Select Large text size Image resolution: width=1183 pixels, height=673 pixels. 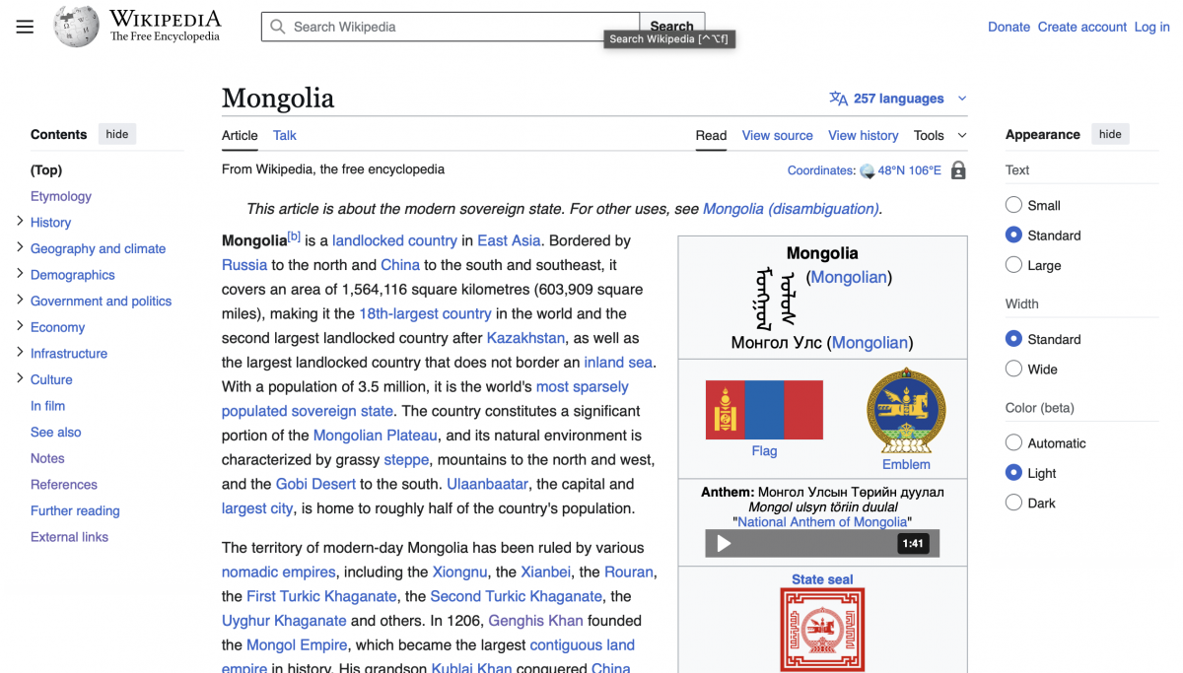1013,265
